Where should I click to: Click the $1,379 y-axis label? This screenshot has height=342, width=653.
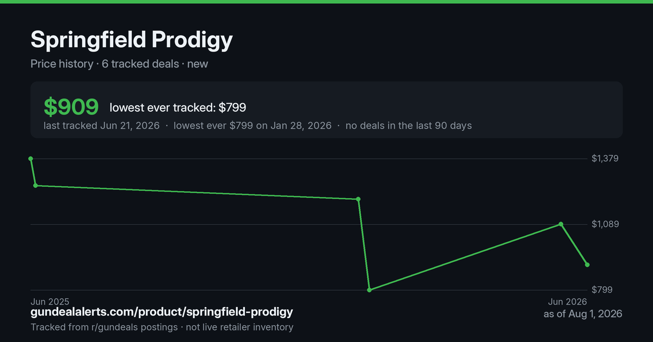(x=605, y=159)
